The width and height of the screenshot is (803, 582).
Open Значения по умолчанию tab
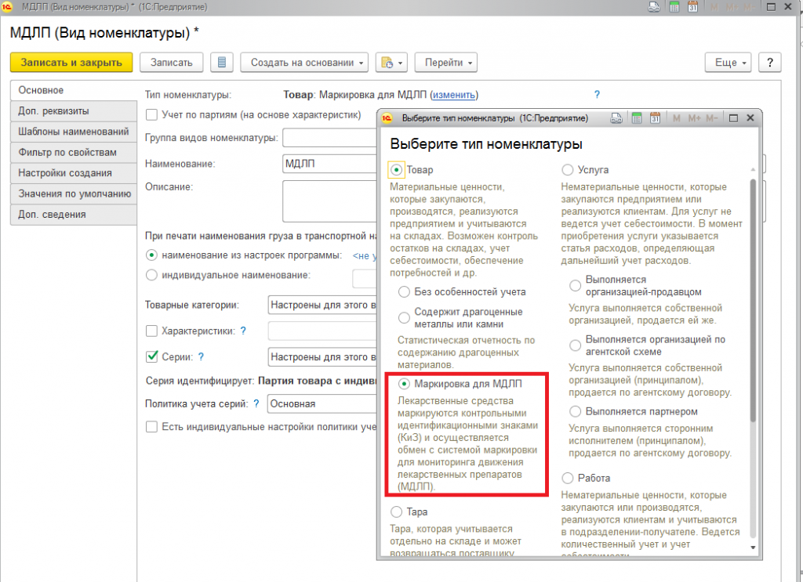tap(73, 193)
